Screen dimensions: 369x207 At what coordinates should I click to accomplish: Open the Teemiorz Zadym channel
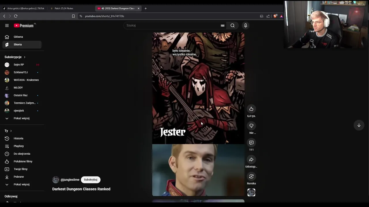coord(22,103)
